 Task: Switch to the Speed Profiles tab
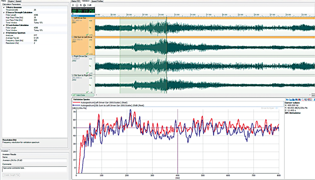(97, 1)
